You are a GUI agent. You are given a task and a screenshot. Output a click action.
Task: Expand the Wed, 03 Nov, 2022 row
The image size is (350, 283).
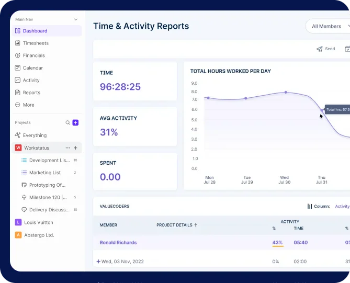pyautogui.click(x=98, y=262)
